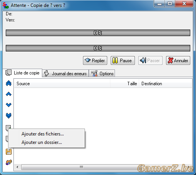Move selected item down one position
196x175 pixels.
(9, 105)
